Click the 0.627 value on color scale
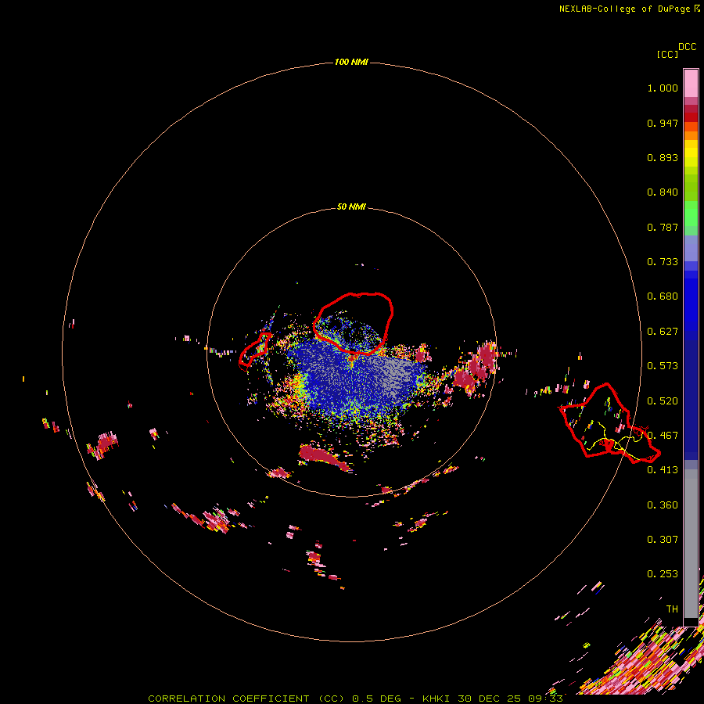 tap(663, 332)
